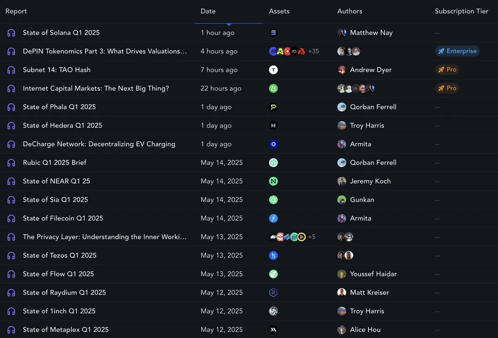Click asset icon in DeCharge Network row

click(x=273, y=144)
